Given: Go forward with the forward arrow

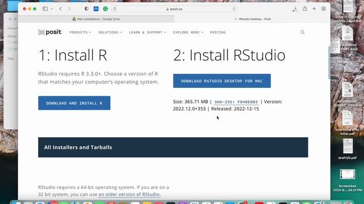Looking at the screenshot, I should (69, 9).
